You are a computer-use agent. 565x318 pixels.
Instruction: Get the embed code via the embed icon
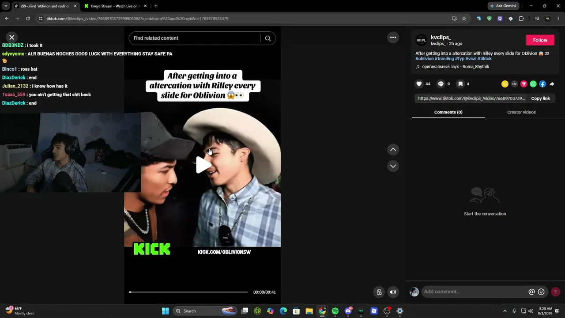pos(514,84)
